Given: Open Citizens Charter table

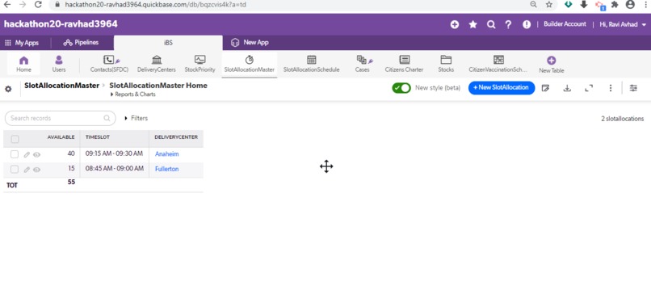Looking at the screenshot, I should click(404, 64).
